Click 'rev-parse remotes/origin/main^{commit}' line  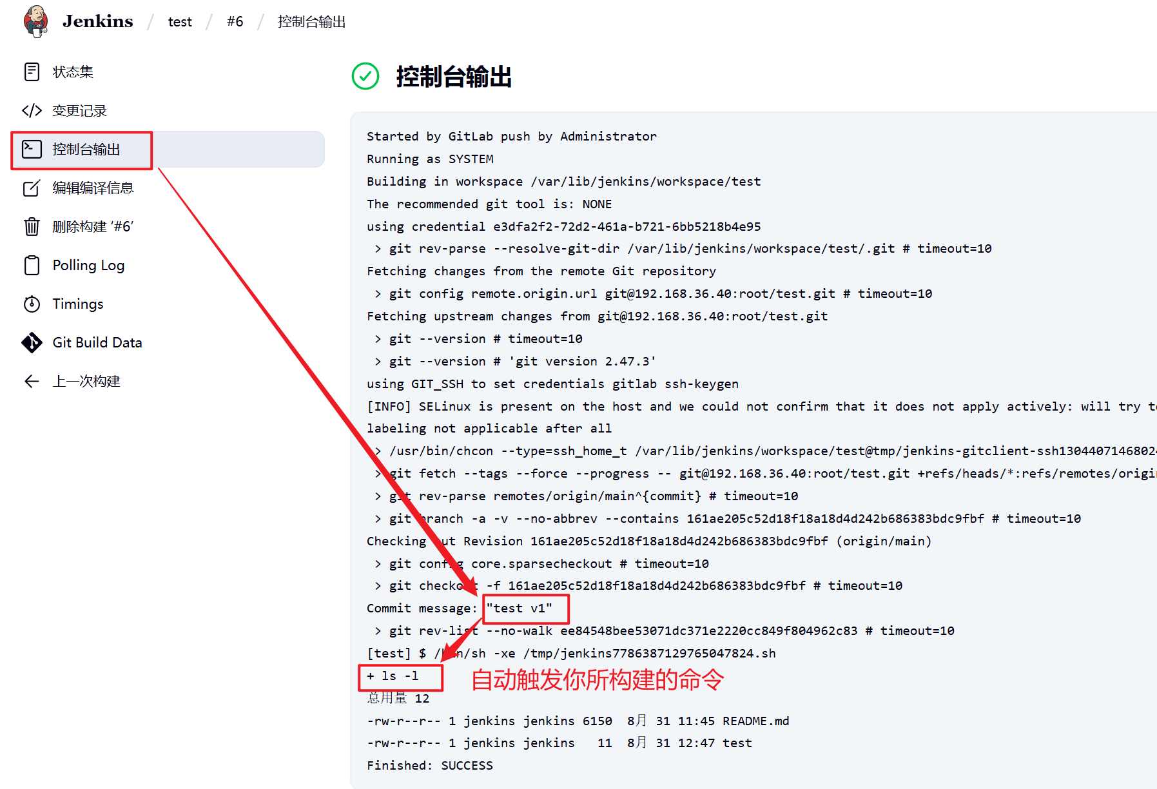586,496
